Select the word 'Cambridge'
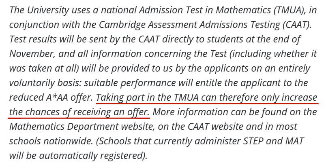This screenshot has height=167, width=326. coord(122,25)
